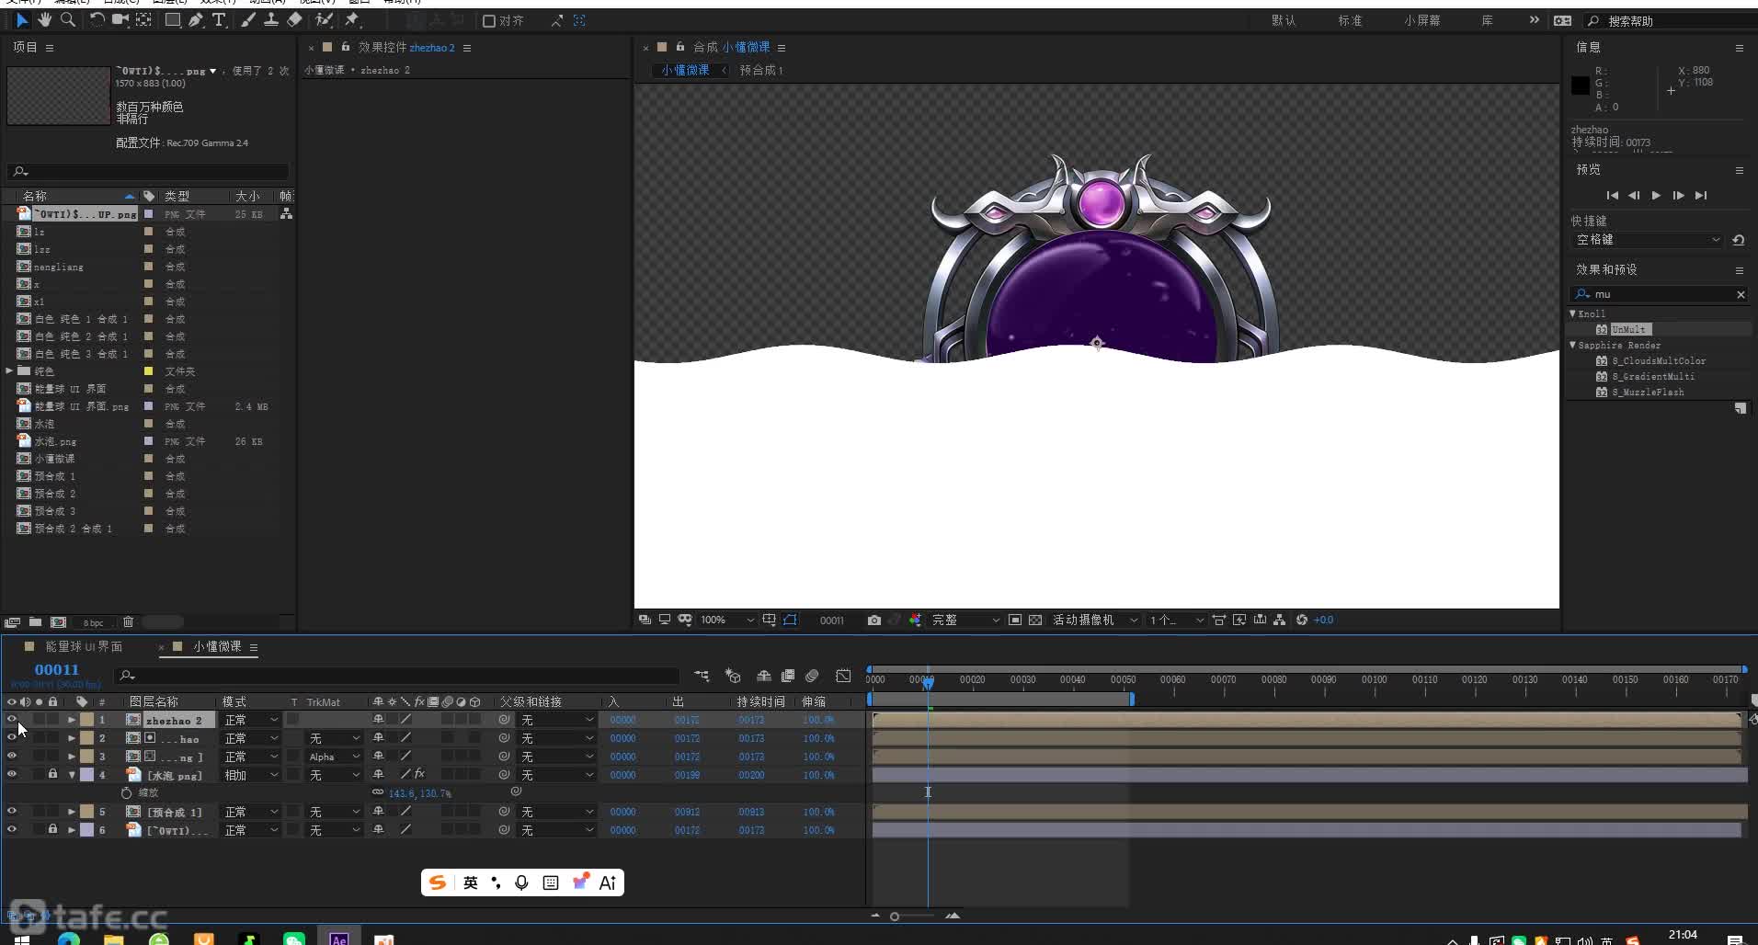This screenshot has width=1758, height=945.
Task: Create a new composition in Project panel
Action: (x=58, y=622)
